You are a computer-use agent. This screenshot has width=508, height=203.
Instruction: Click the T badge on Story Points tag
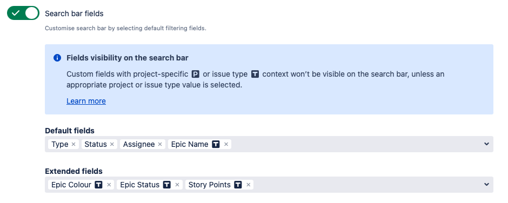pyautogui.click(x=238, y=185)
